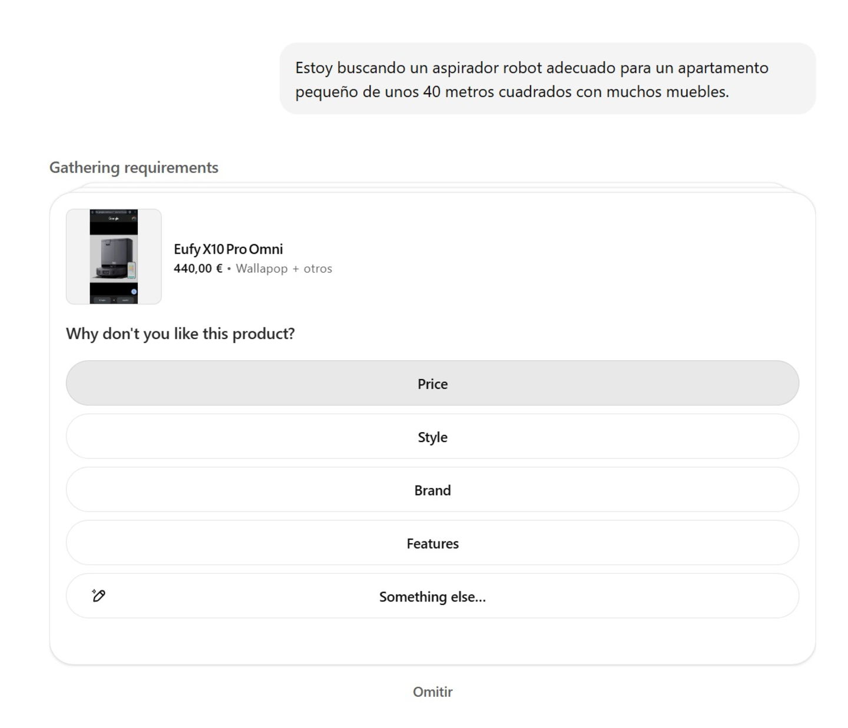
Task: Select the Features option
Action: [432, 543]
